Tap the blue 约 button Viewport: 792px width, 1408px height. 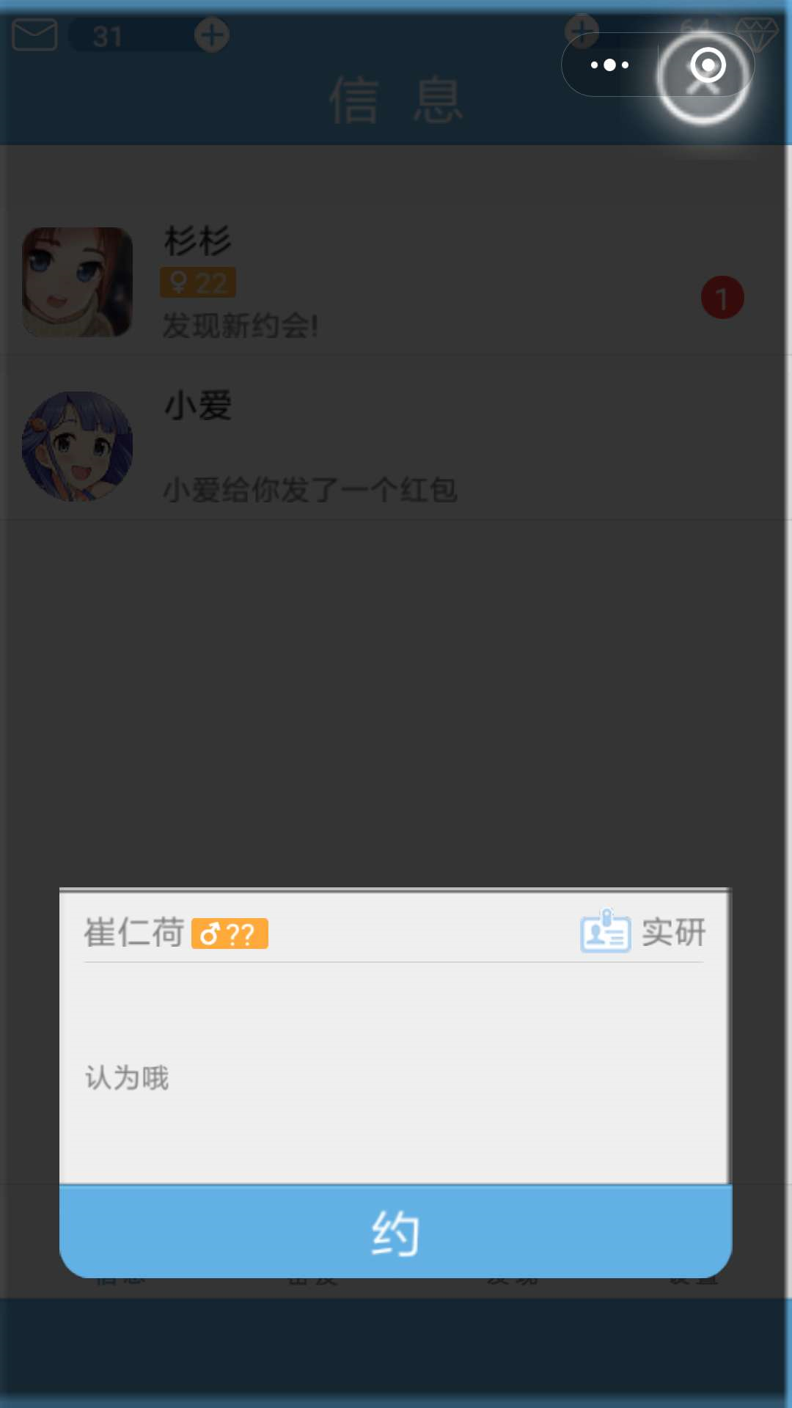click(395, 1231)
